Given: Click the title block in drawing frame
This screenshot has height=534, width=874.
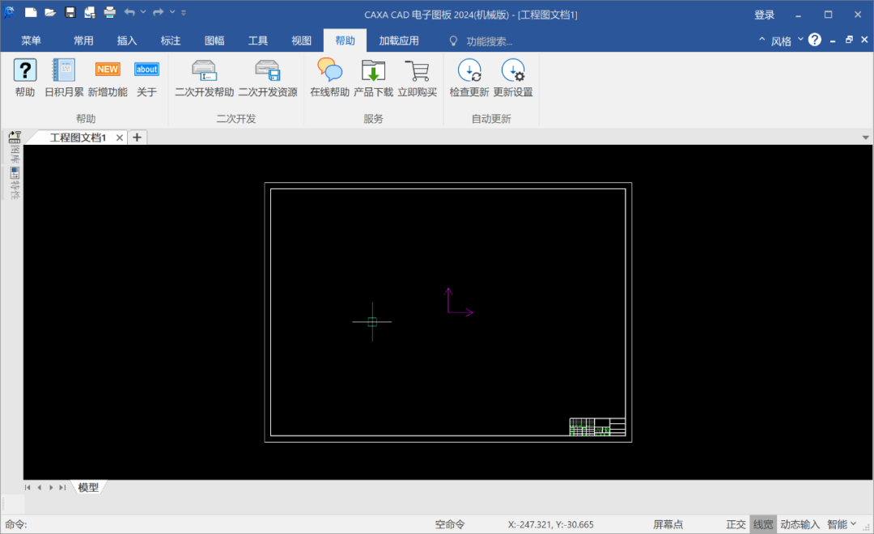Looking at the screenshot, I should coord(597,427).
